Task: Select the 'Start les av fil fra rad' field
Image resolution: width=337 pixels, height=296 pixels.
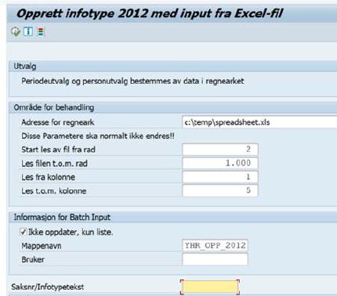Action: [220, 150]
